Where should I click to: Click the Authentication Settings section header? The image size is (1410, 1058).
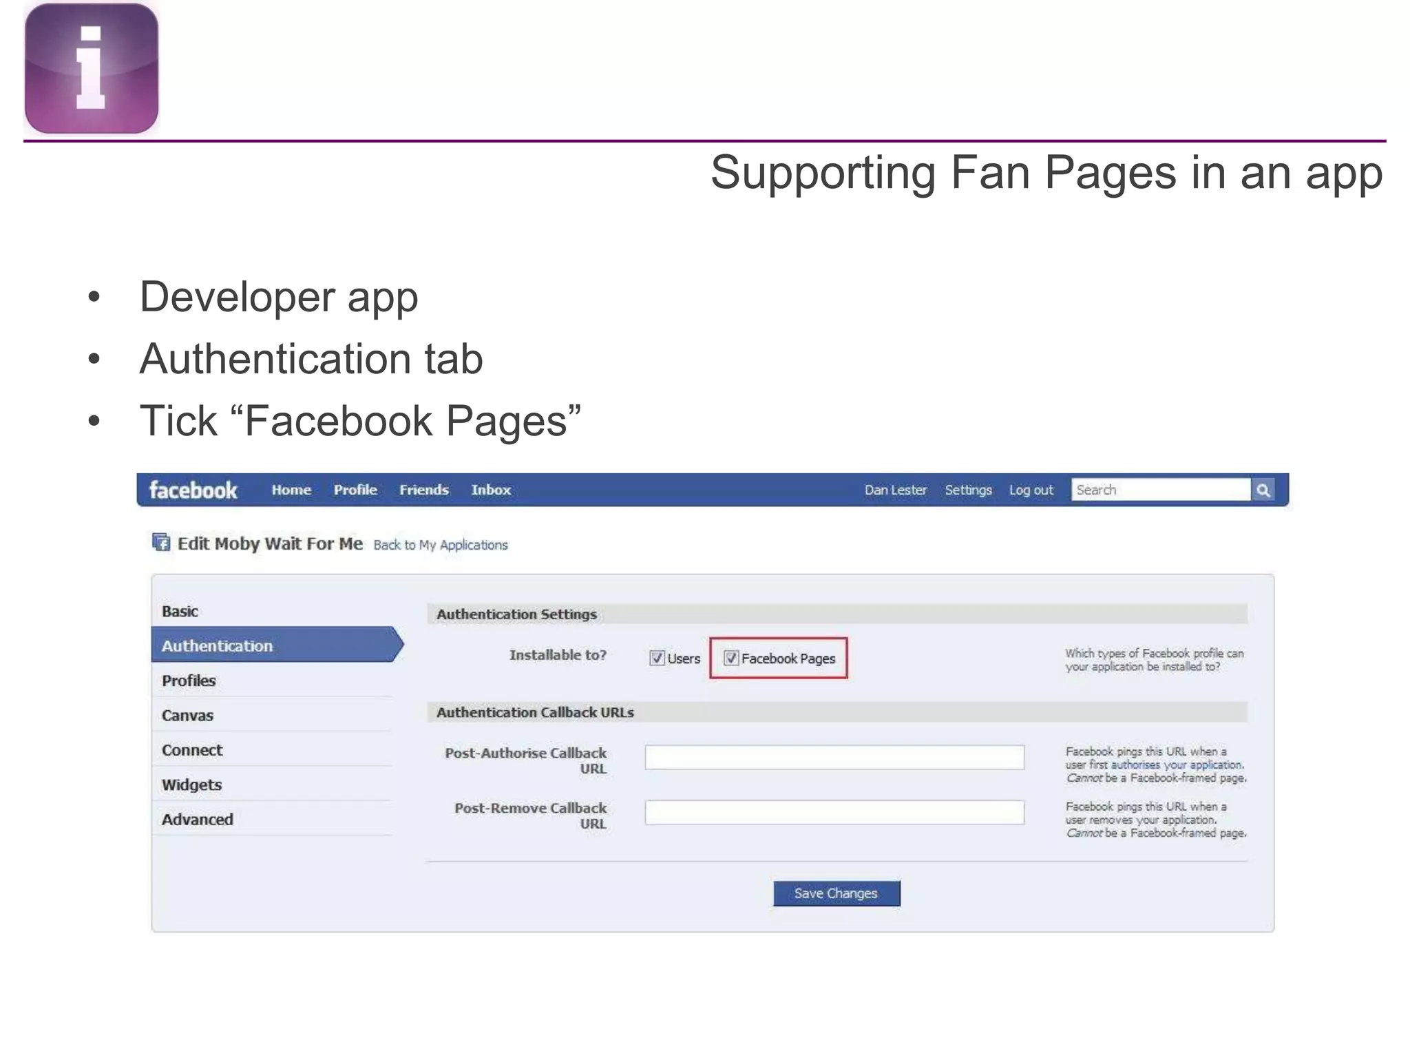pos(837,614)
